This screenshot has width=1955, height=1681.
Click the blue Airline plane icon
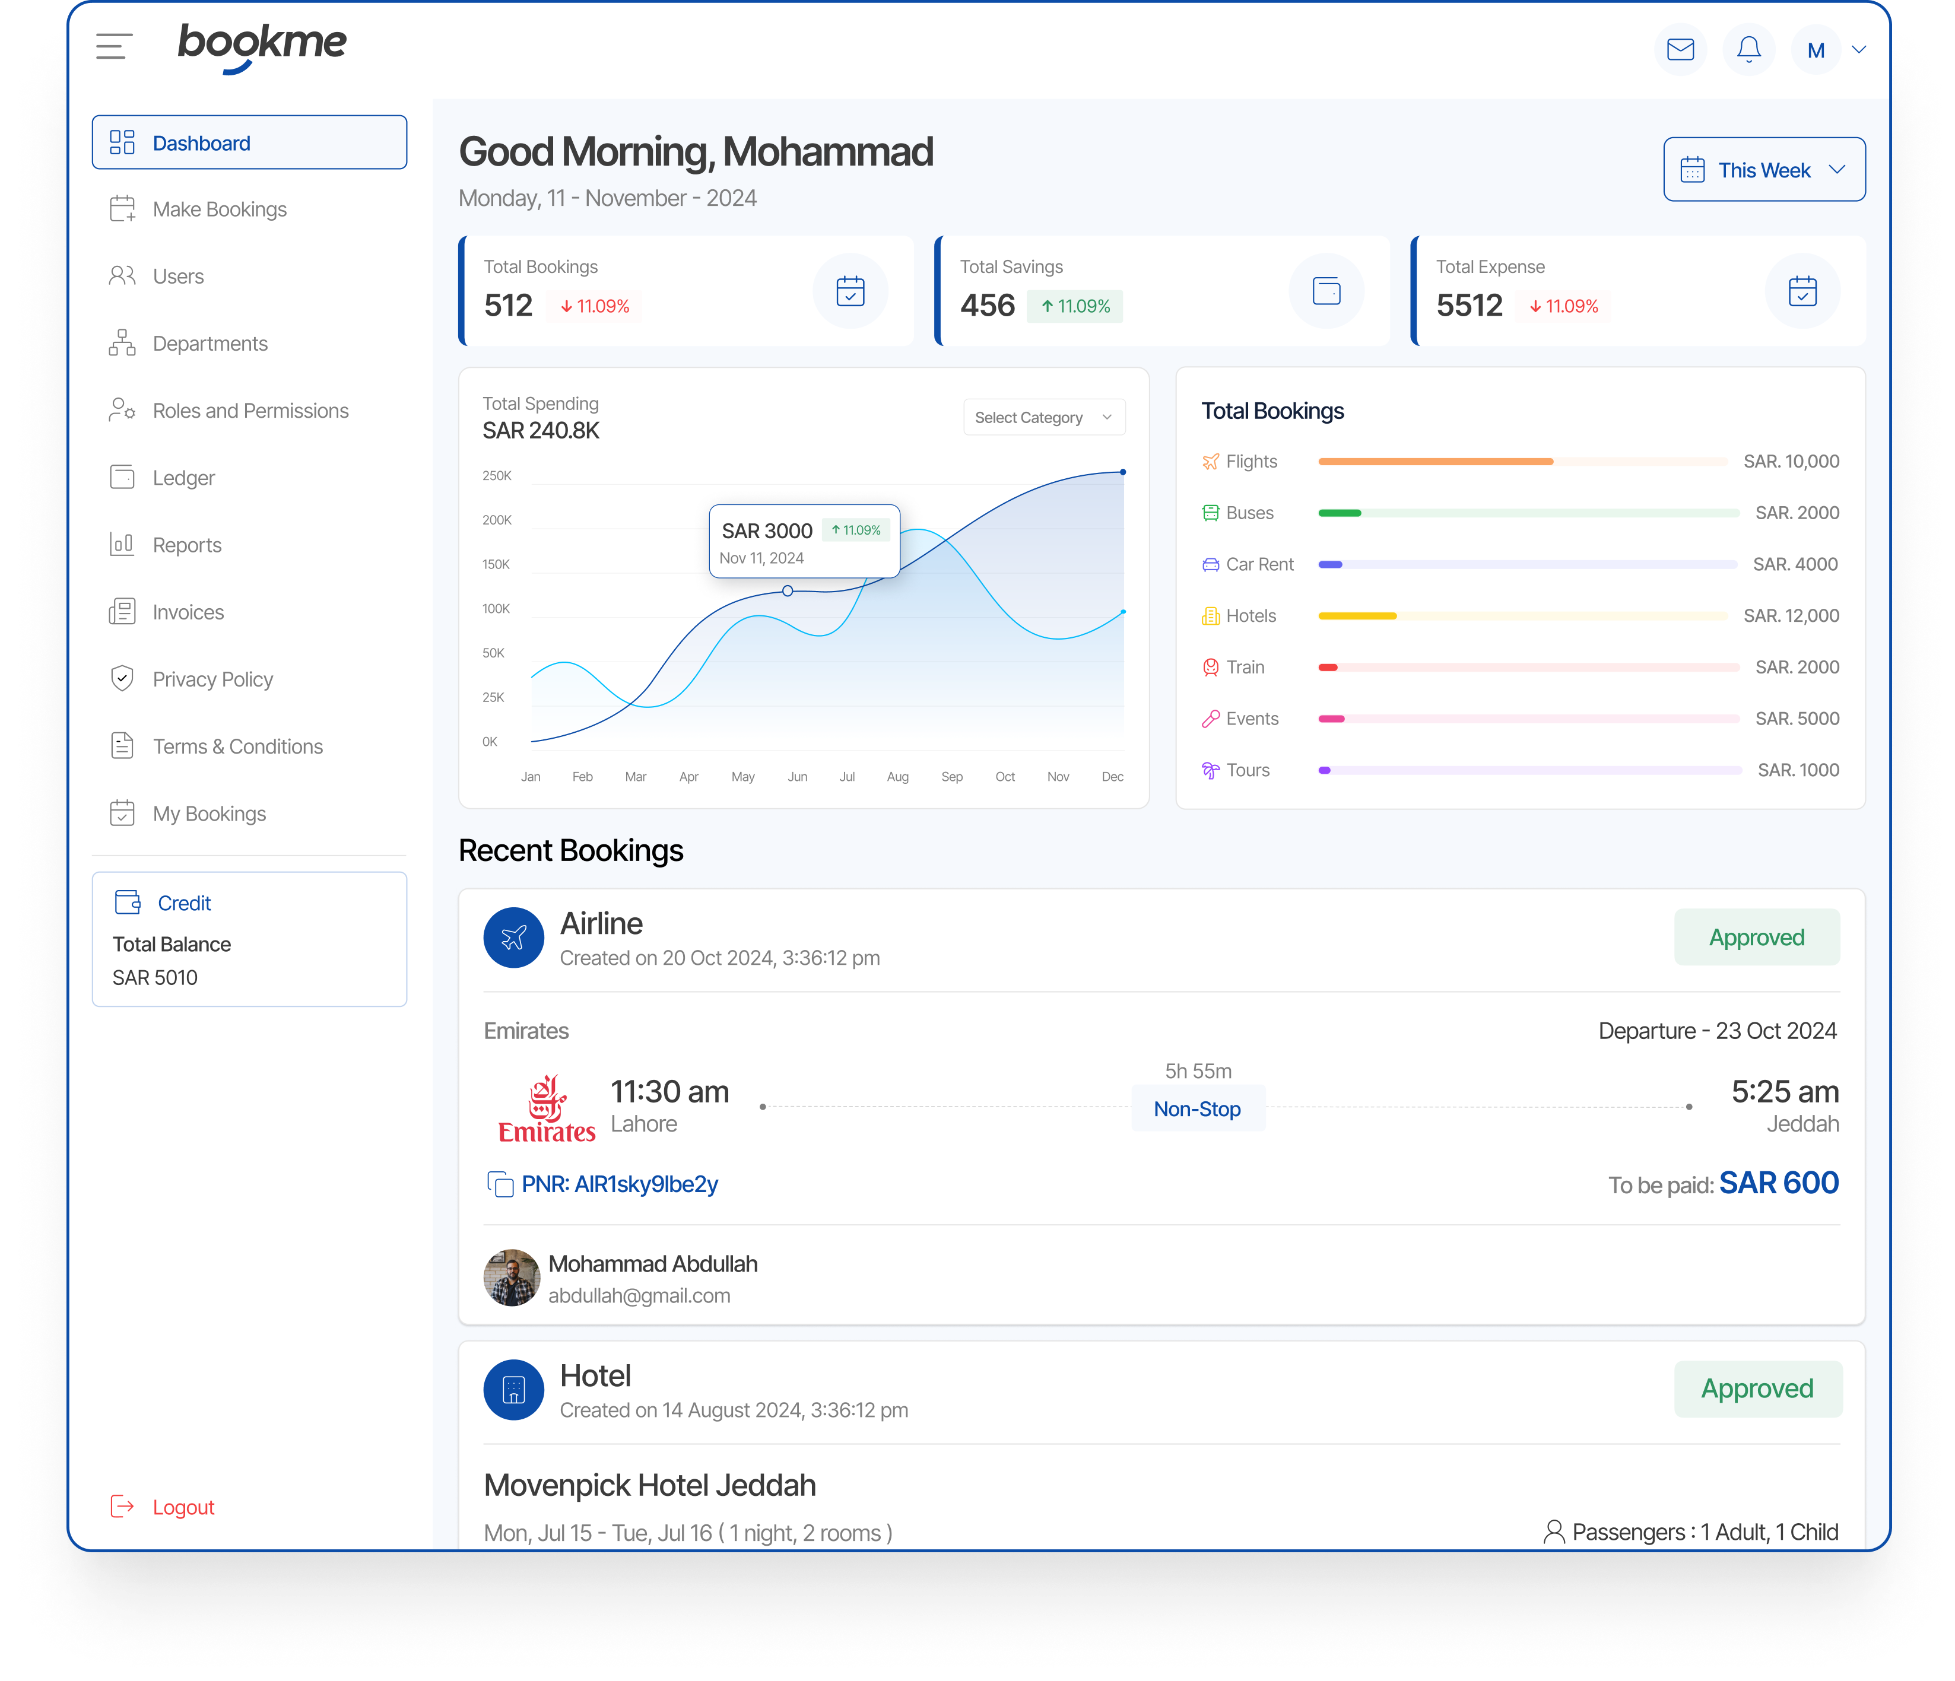coord(513,938)
